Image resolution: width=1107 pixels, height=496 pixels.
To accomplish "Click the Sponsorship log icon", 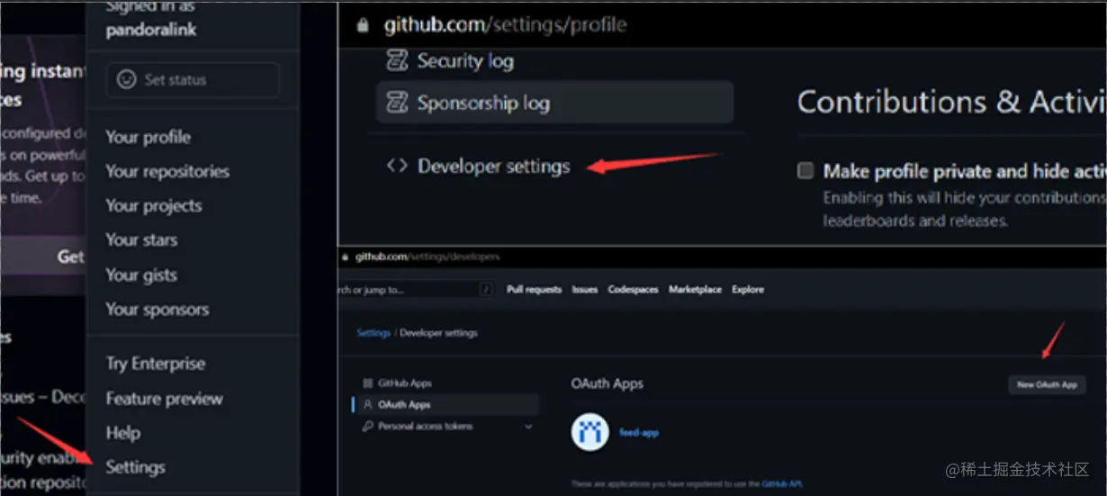I will coord(397,103).
